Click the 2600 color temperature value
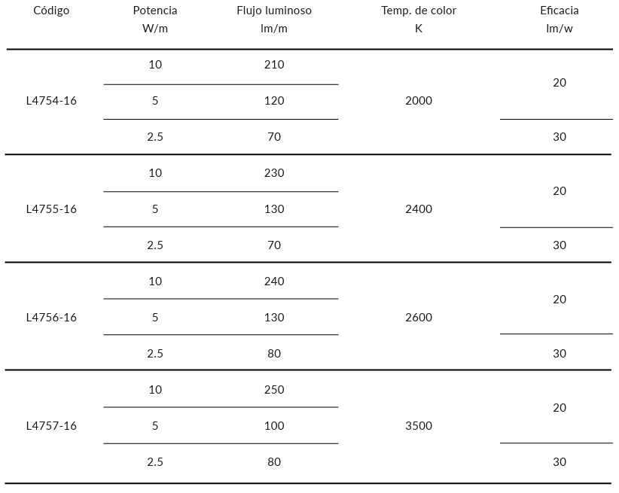Viewport: 619px width, 493px height. click(x=419, y=318)
